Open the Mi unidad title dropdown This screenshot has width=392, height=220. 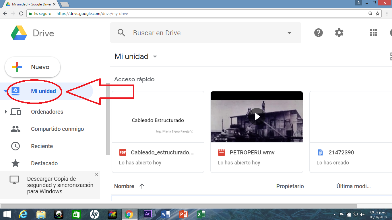click(x=155, y=56)
